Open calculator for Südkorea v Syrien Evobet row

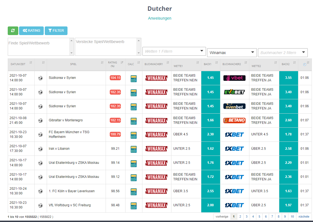click(134, 93)
